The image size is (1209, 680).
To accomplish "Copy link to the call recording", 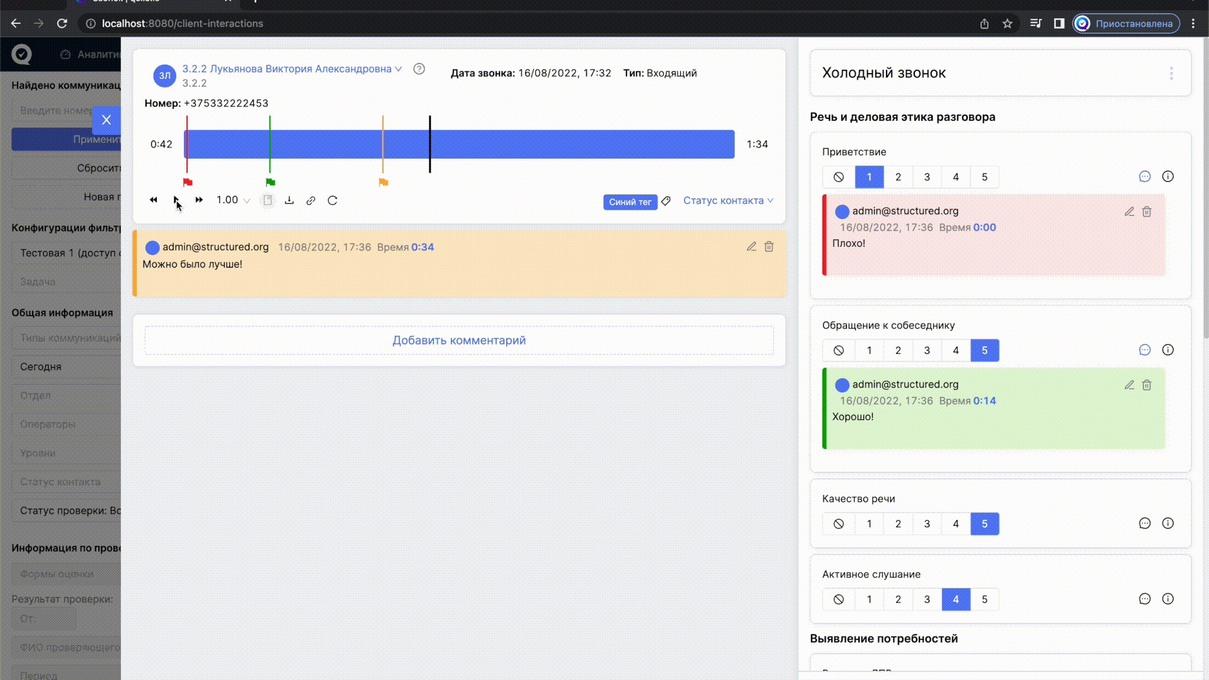I will (x=311, y=201).
